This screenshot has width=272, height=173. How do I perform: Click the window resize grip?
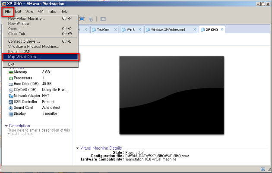[x=270, y=170]
